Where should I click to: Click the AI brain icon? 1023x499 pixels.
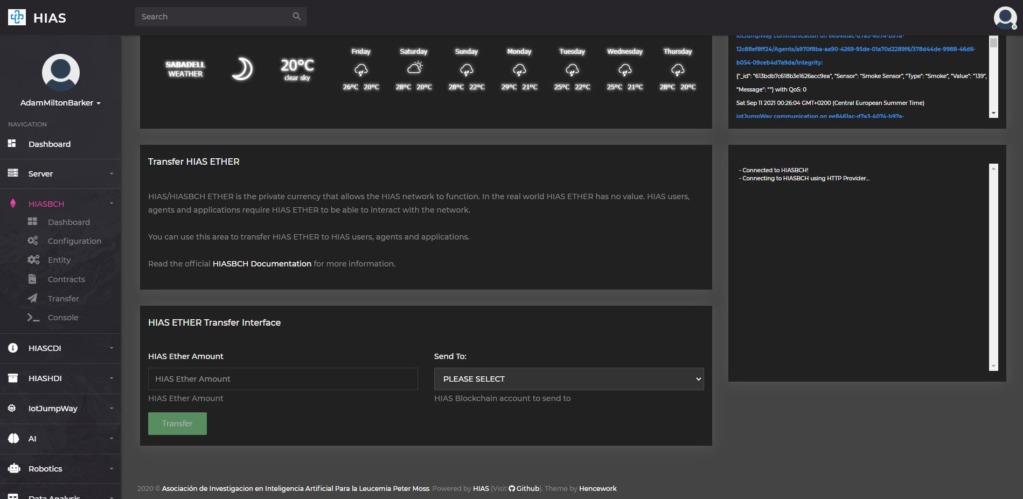[13, 438]
